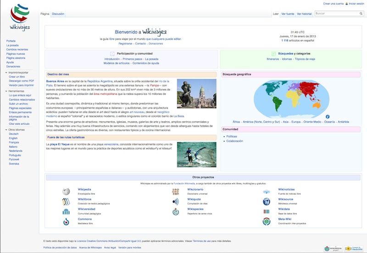
Task: Click the Wikiviajes logo
Action: (x=20, y=17)
